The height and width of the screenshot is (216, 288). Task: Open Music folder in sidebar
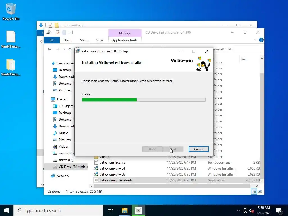click(x=60, y=133)
